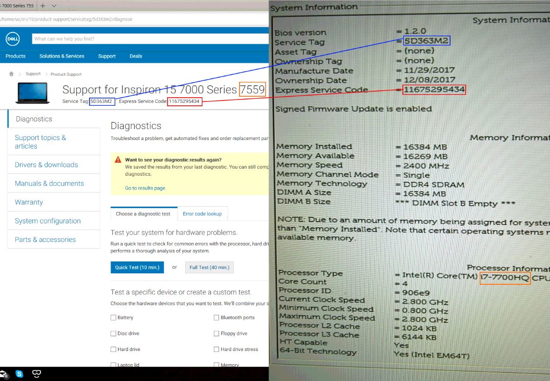550x381 pixels.
Task: Toggle the Memory test checkbox
Action: coord(216,365)
